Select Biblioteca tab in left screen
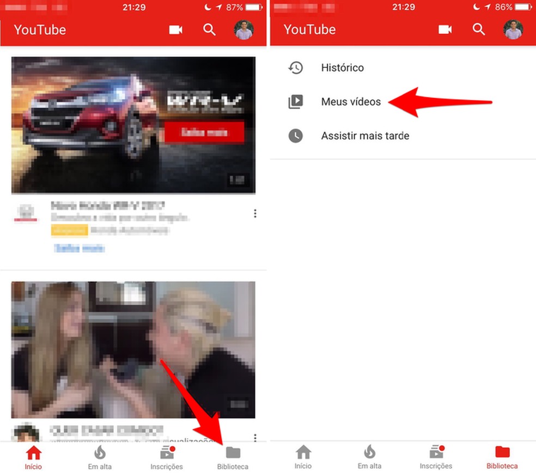 tap(233, 458)
